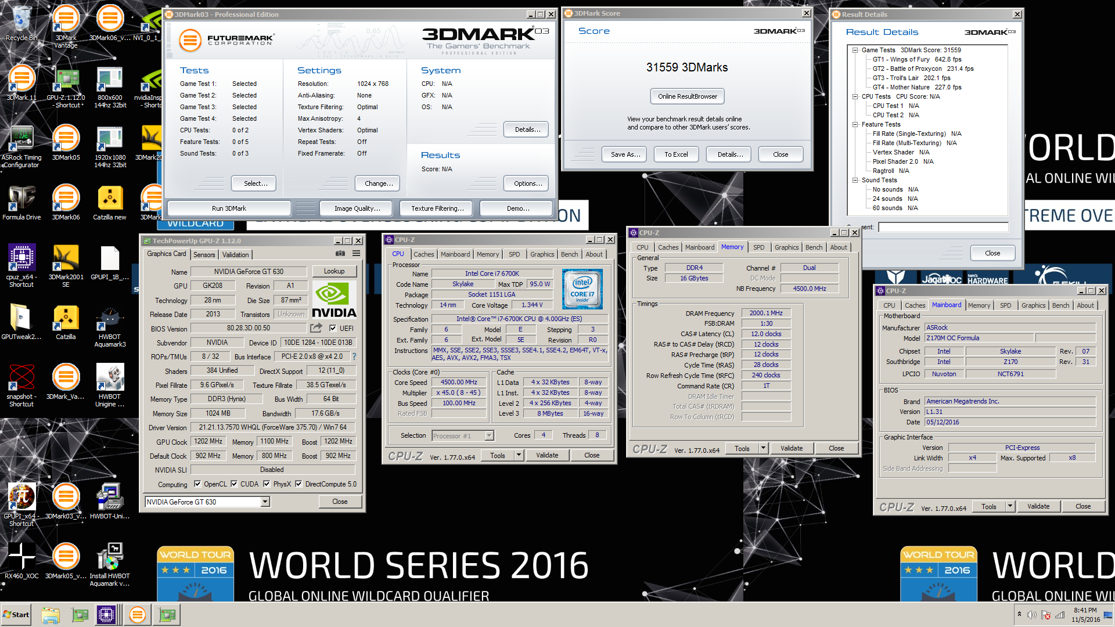Collapse the Game Tests tree node
The width and height of the screenshot is (1115, 627).
coord(855,51)
